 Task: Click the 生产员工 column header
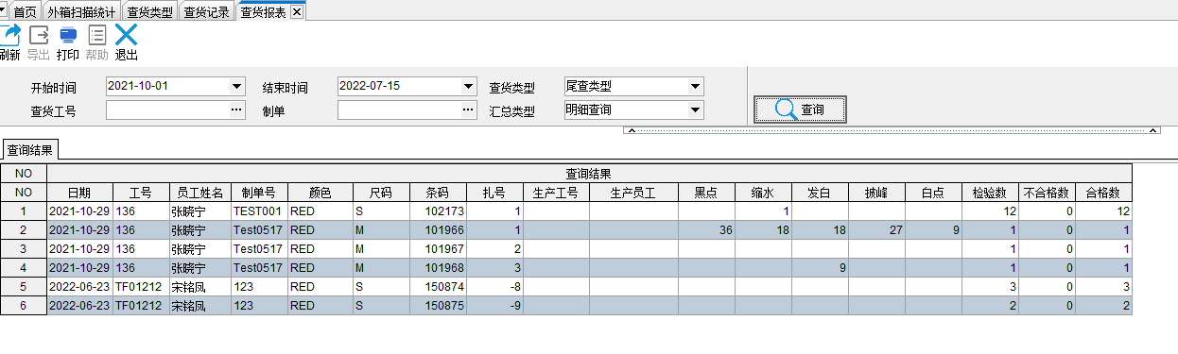[633, 193]
